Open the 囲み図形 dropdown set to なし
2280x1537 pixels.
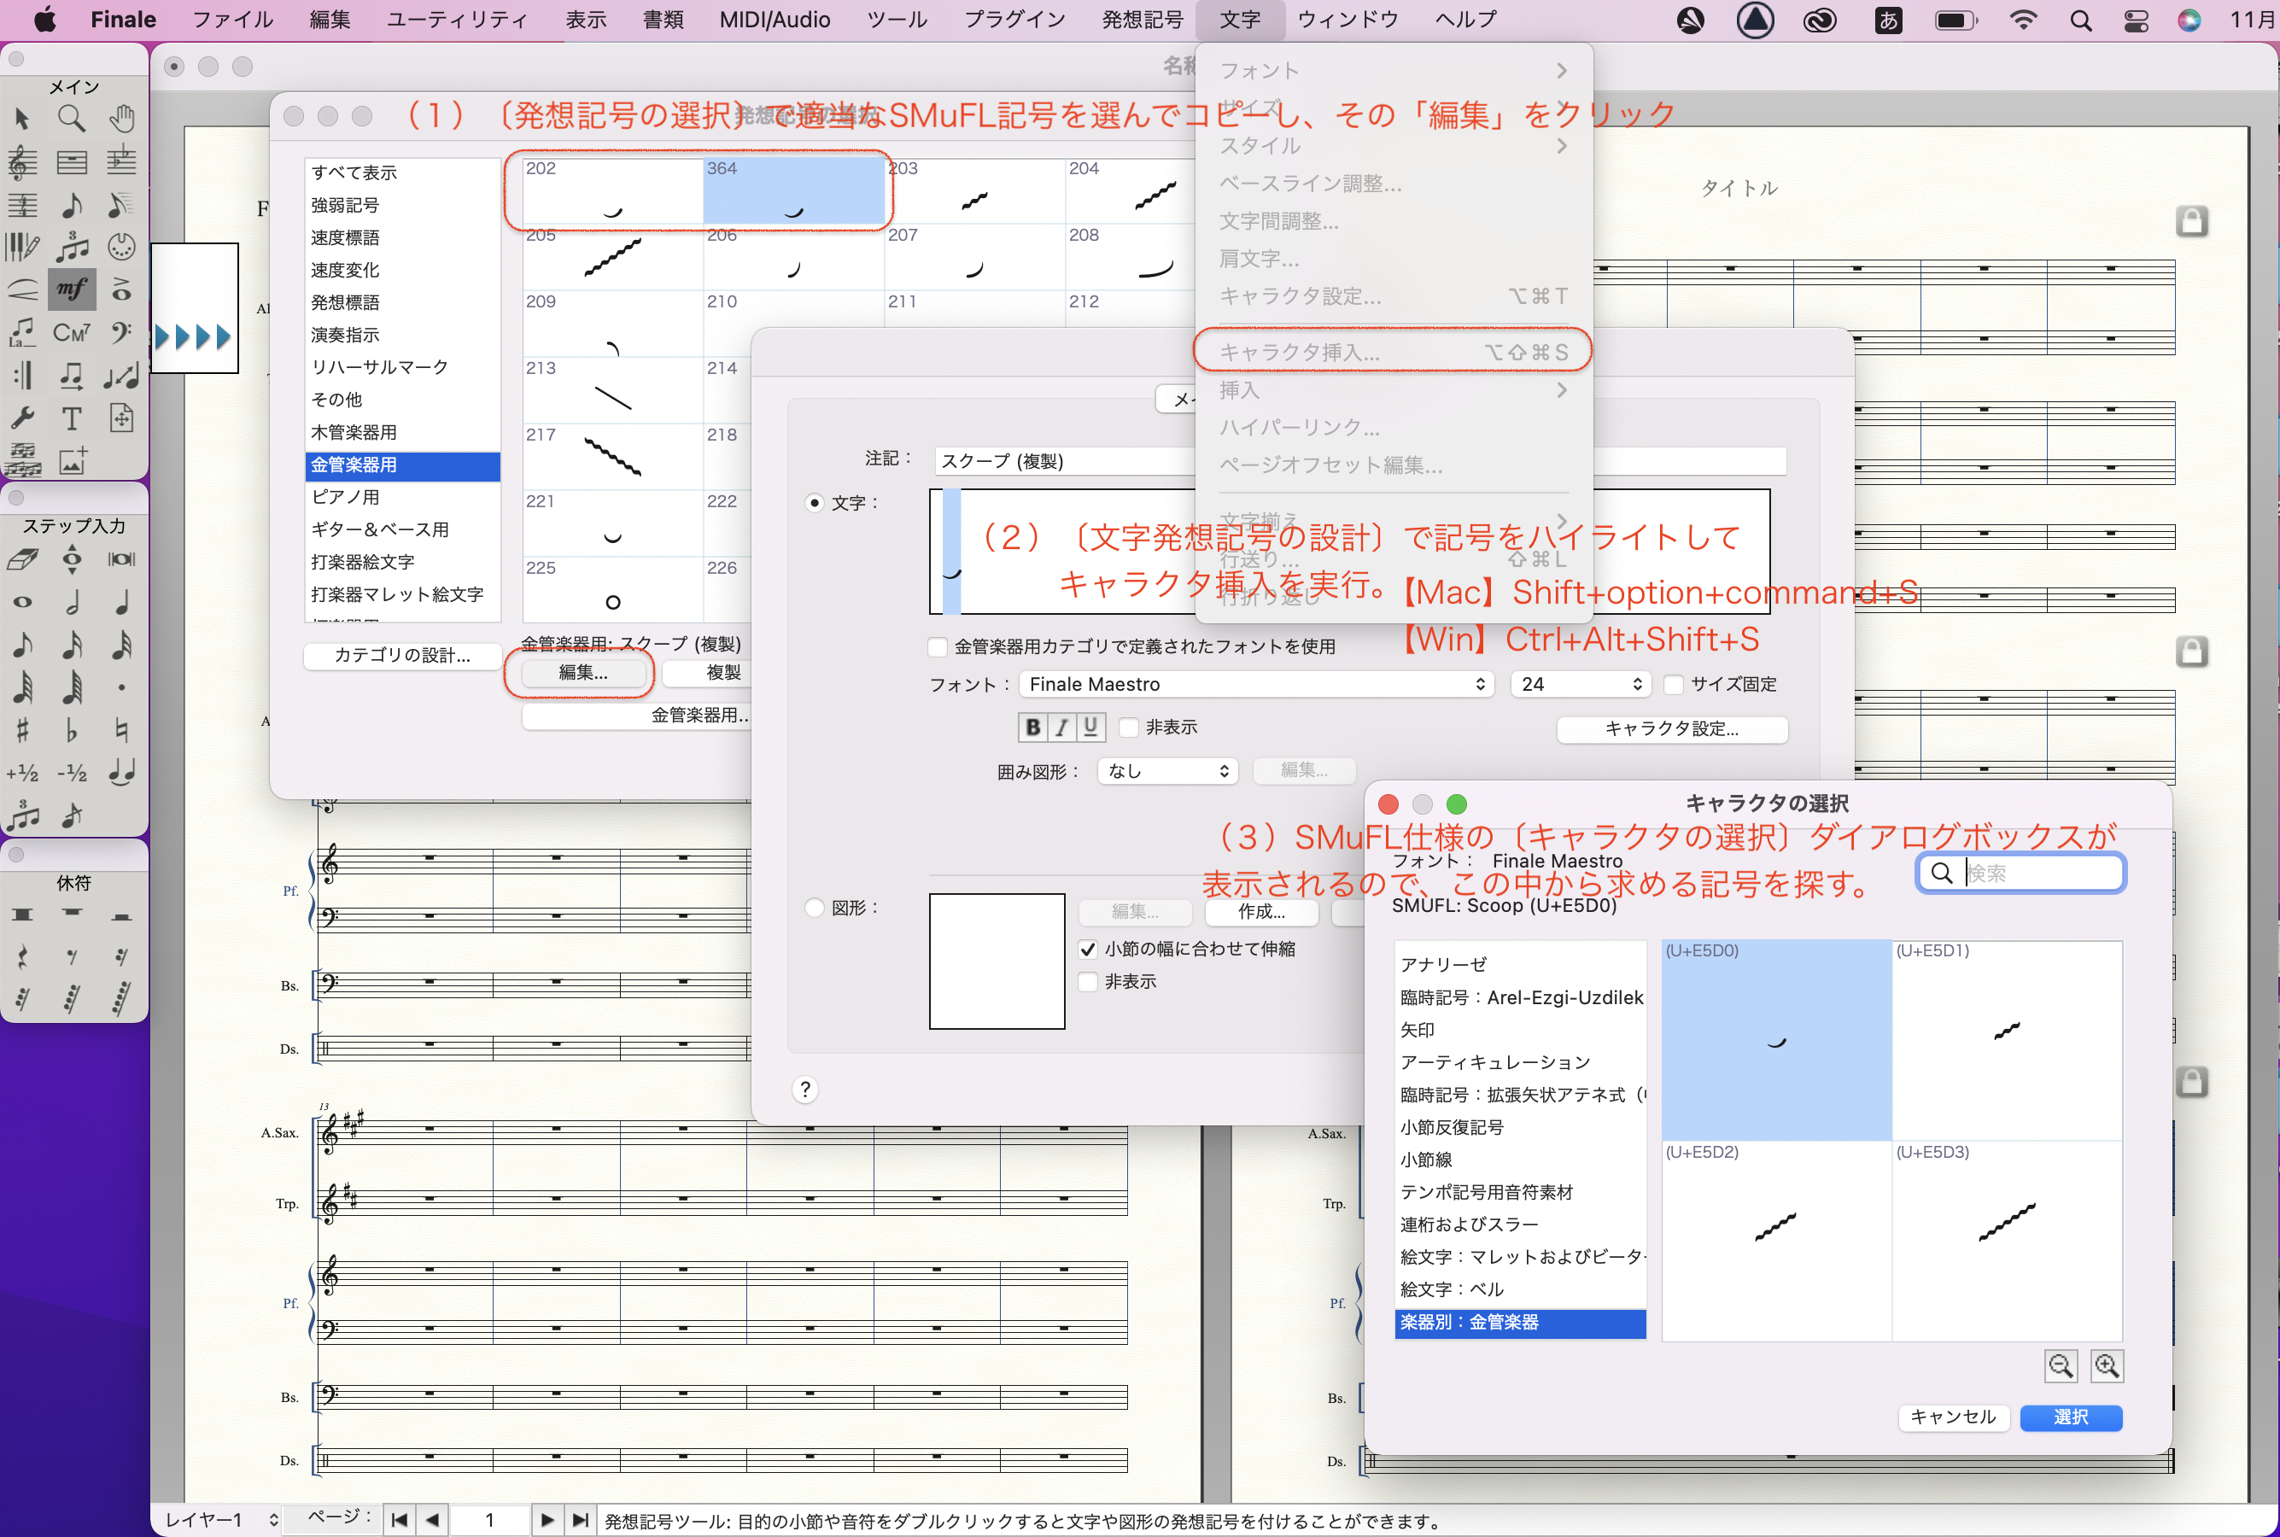(x=1167, y=771)
